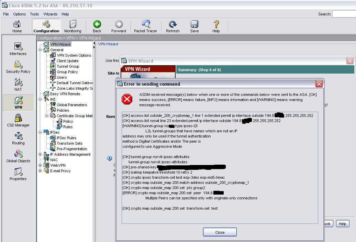Select the ERROR crypto map peer line
The width and height of the screenshot is (356, 242).
point(173,193)
